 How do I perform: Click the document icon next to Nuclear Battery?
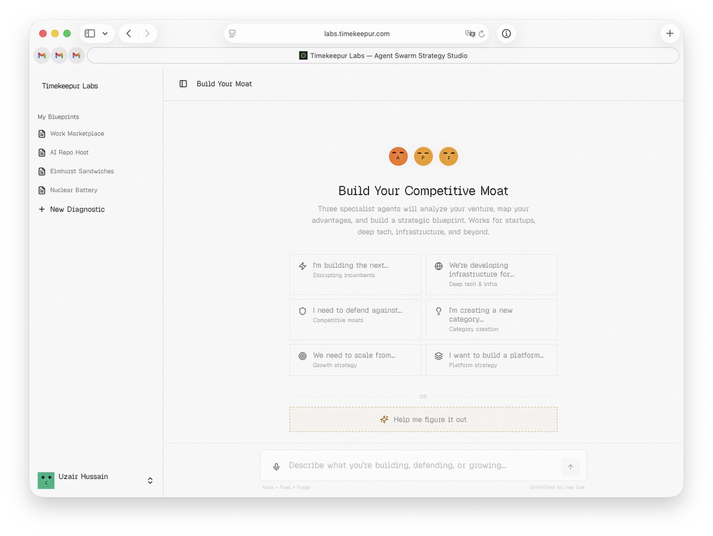[x=42, y=190]
